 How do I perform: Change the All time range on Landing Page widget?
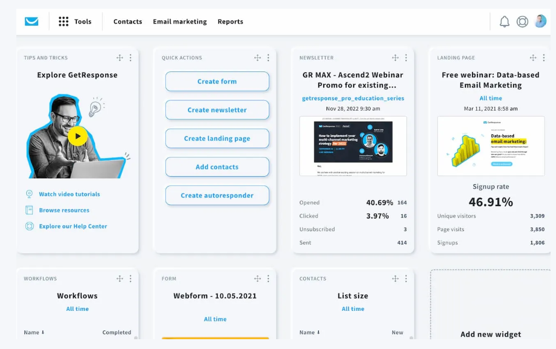tap(491, 98)
